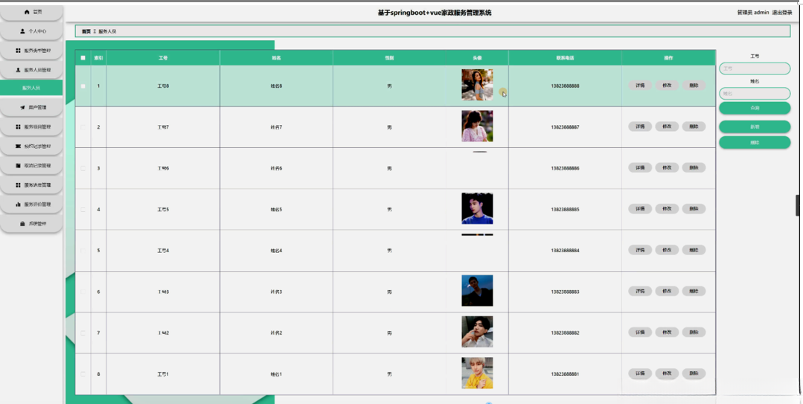Toggle the select-all checkbox in table header
The image size is (803, 404).
[x=83, y=58]
